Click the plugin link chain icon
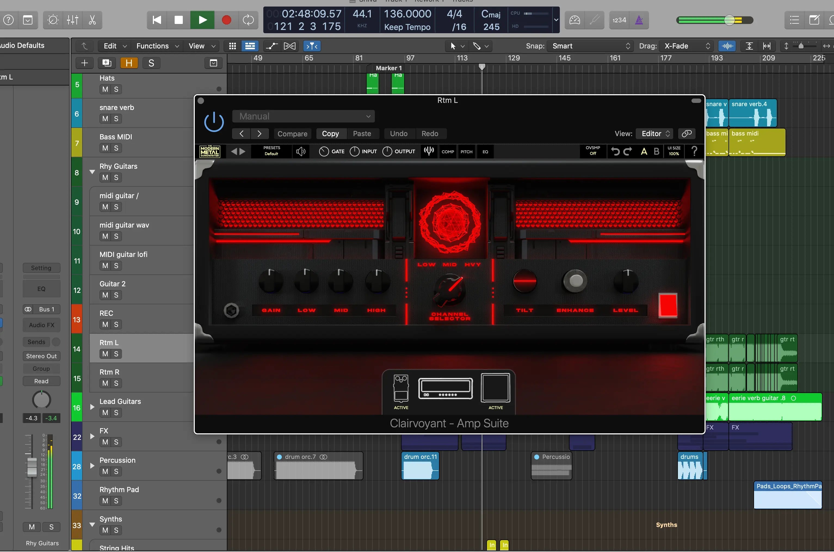This screenshot has height=552, width=834. (x=686, y=133)
